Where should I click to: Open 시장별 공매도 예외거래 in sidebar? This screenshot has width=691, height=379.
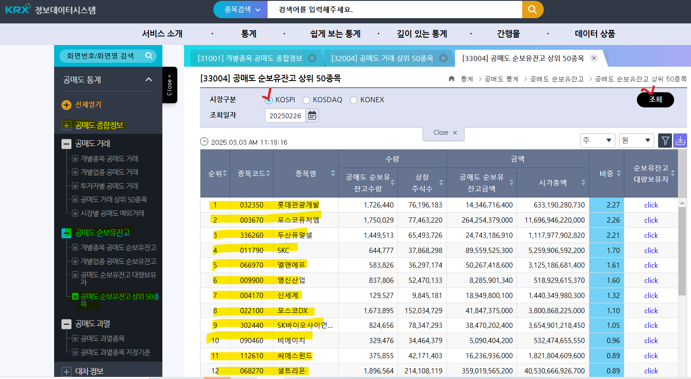(112, 214)
